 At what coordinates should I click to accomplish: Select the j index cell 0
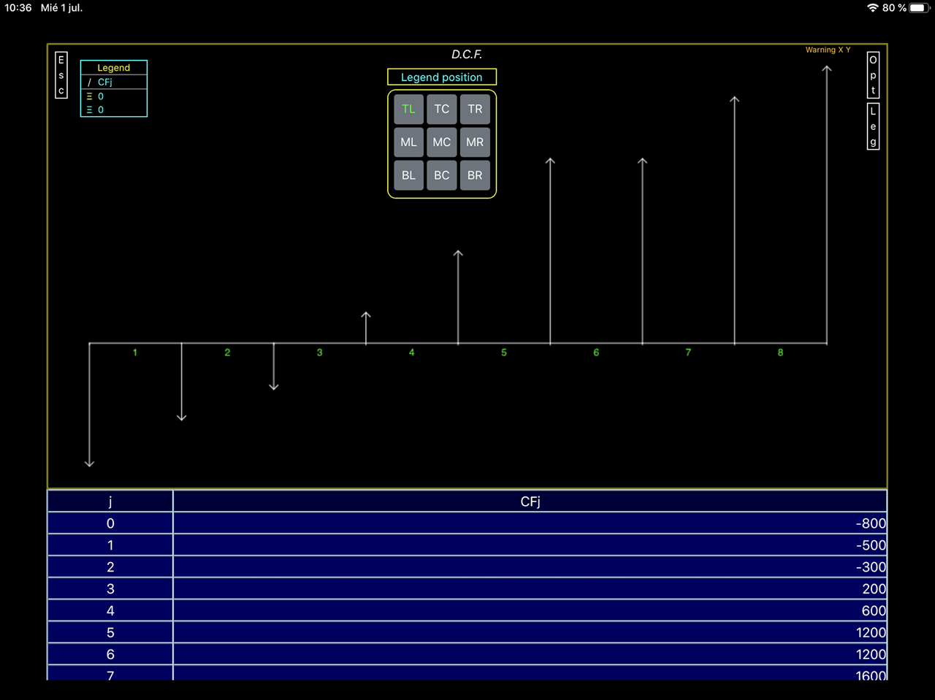pos(110,523)
